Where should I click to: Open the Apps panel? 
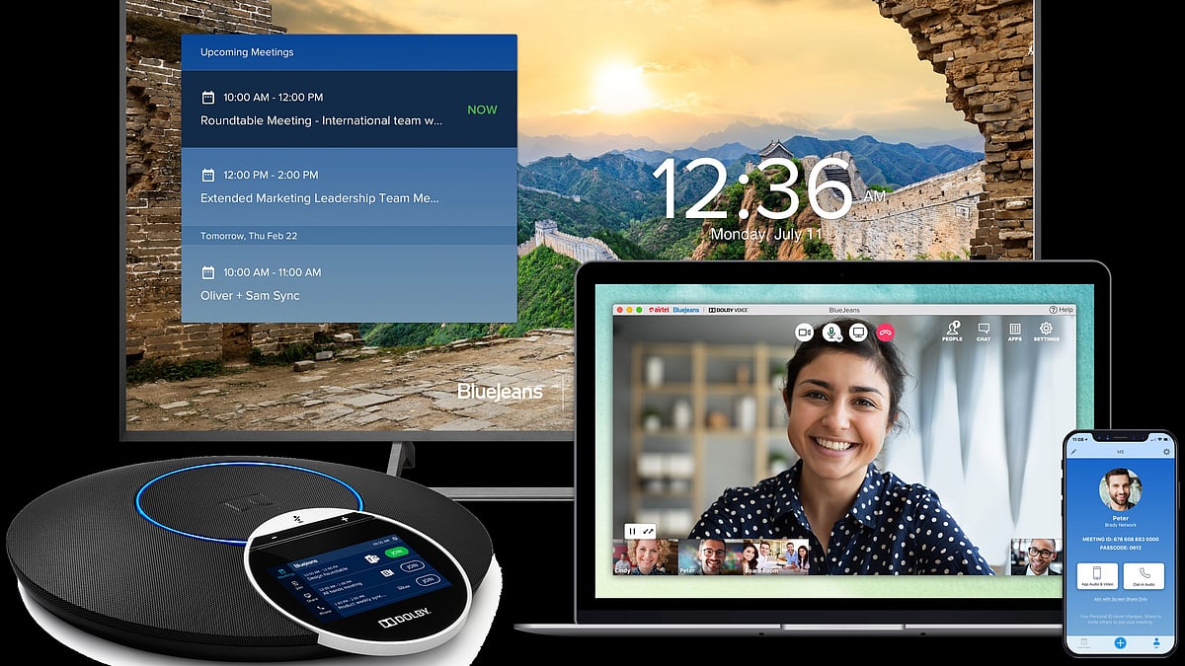[x=1014, y=332]
